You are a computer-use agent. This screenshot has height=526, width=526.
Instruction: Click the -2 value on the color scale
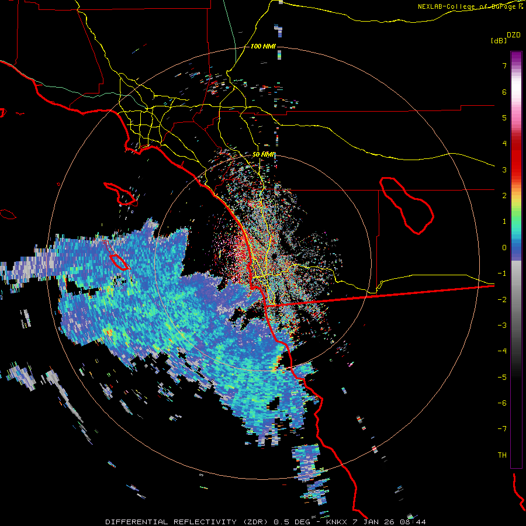[x=502, y=300]
